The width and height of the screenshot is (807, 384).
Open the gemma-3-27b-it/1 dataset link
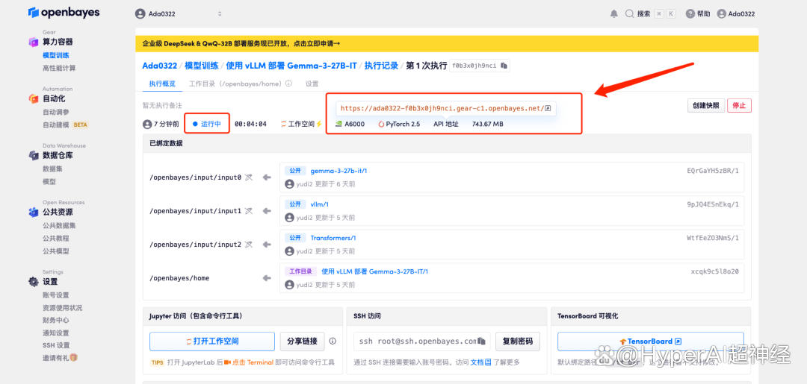(x=338, y=171)
